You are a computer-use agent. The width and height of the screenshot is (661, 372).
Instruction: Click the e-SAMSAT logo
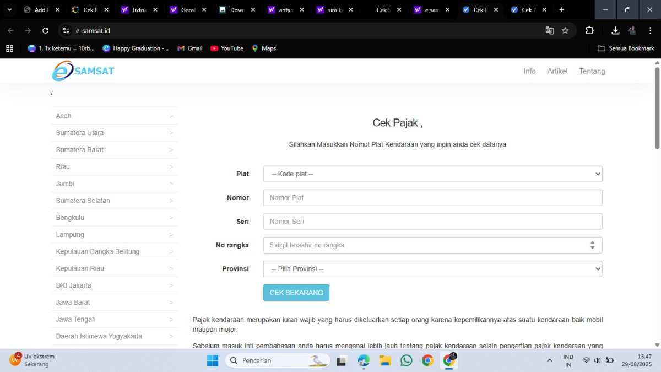click(83, 71)
